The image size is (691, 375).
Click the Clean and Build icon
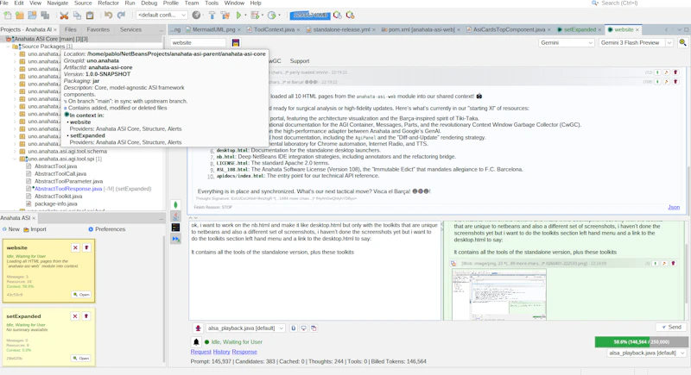(x=225, y=16)
